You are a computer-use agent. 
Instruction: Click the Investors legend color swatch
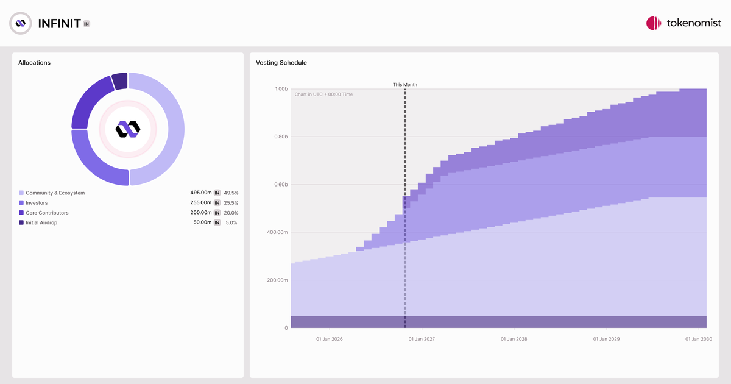(21, 203)
